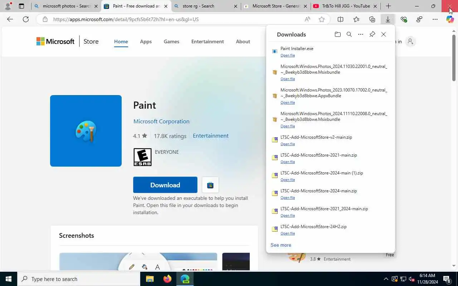Image resolution: width=458 pixels, height=286 pixels.
Task: Open Browser essentials heart icon
Action: pos(404,19)
